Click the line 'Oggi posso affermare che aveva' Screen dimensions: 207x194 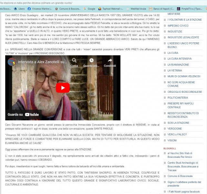tap(48, 149)
